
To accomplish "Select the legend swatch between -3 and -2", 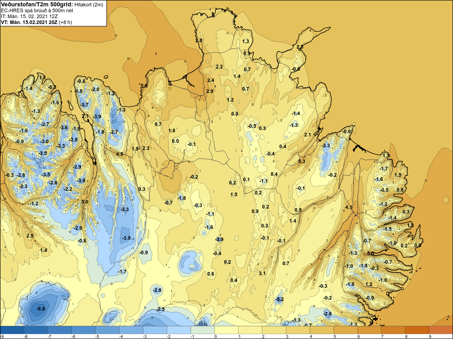I will [x=155, y=330].
